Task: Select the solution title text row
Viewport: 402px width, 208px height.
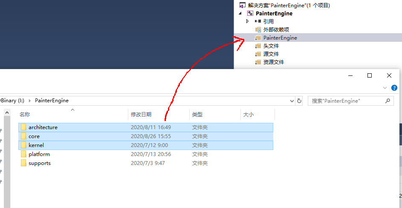Action: coord(289,6)
